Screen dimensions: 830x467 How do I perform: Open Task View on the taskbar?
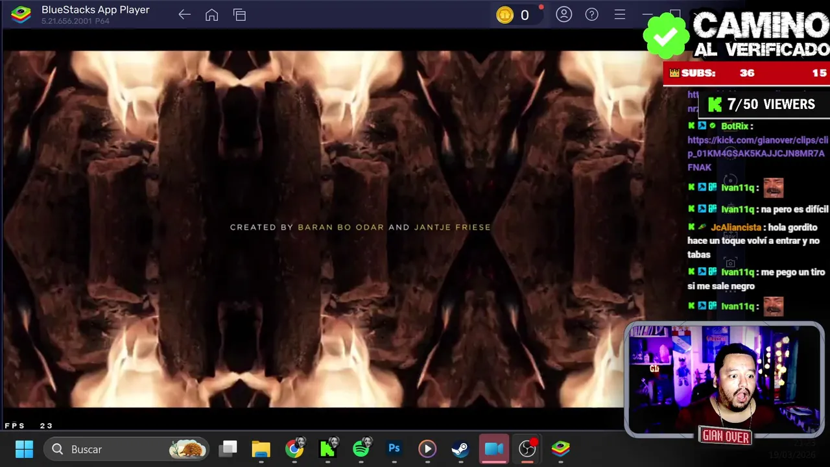click(228, 449)
